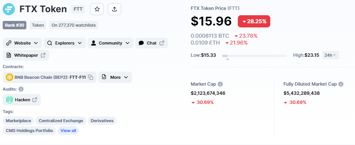Open the More contracts dropdown

(115, 77)
